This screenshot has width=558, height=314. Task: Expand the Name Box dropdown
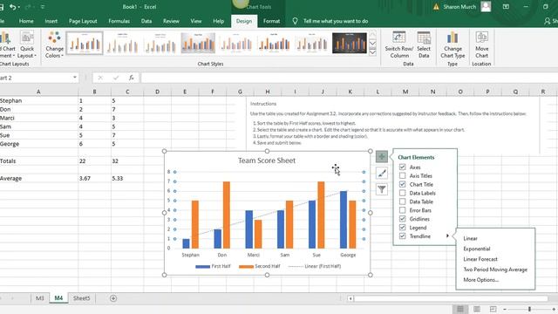tap(75, 78)
